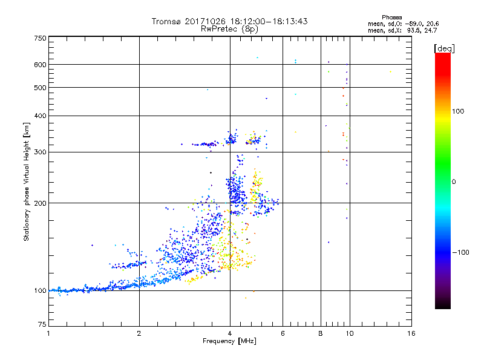
Task: Click the colorbar tick label '0'
Action: [454, 181]
